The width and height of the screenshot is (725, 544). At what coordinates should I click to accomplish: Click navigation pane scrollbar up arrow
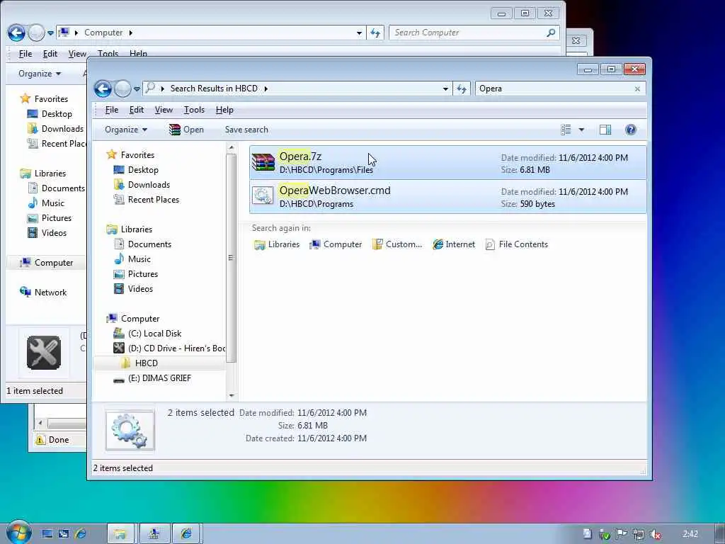click(x=232, y=147)
